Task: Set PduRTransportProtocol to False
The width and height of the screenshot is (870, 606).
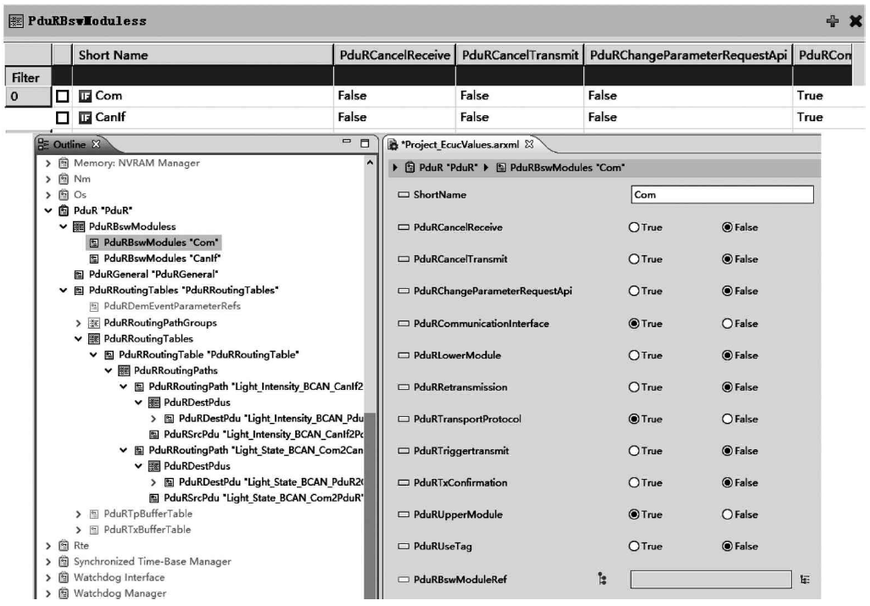Action: click(727, 420)
